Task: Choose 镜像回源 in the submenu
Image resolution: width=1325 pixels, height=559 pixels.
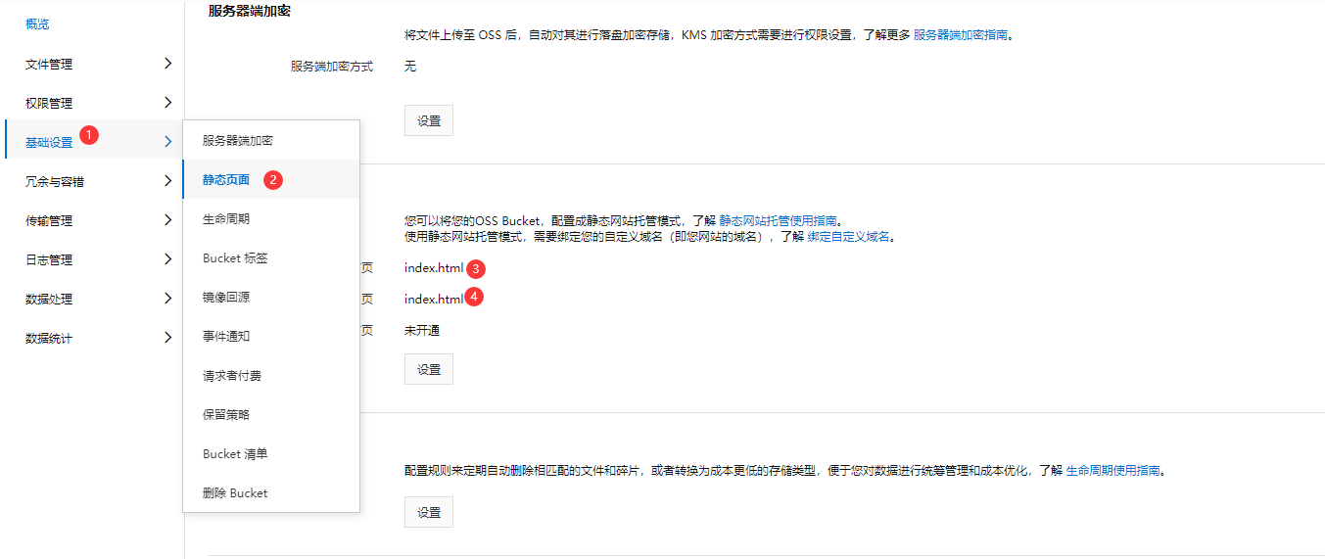Action: point(271,297)
